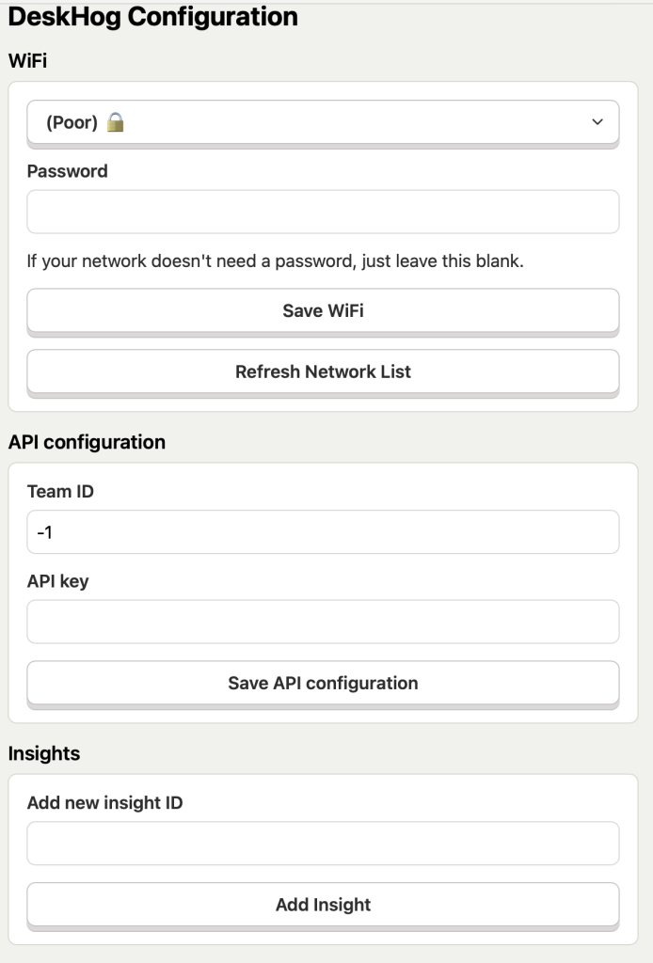Click the blank-password hint text
653x963 pixels.
click(275, 260)
